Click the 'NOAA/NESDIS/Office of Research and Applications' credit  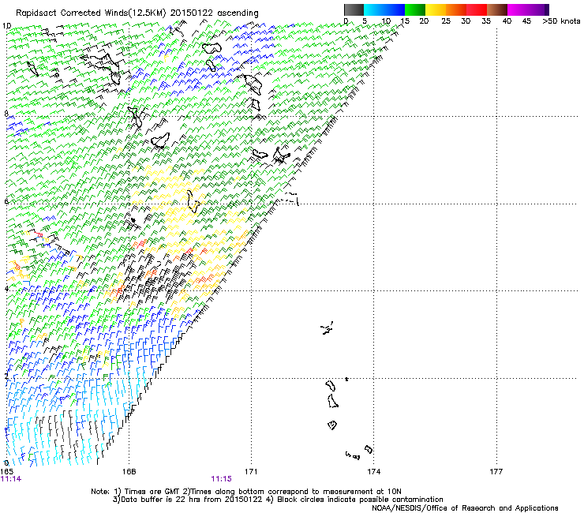click(x=465, y=508)
